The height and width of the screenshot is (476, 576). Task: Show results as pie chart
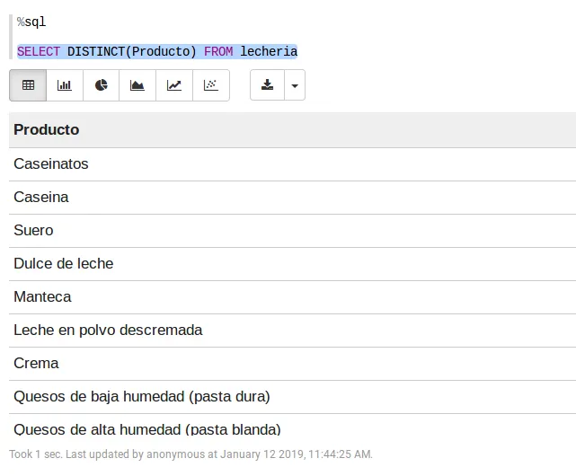tap(101, 85)
